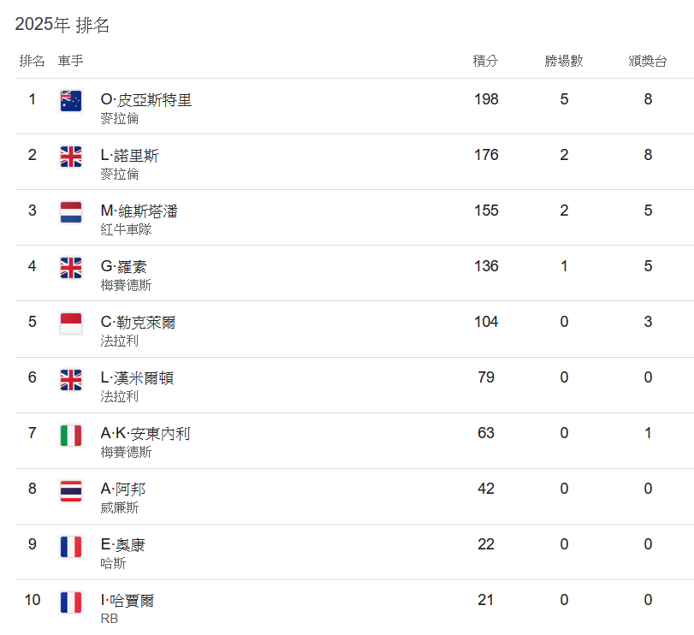Select the 頒獎台 column header
Viewport: 694px width, 635px height.
coord(648,61)
